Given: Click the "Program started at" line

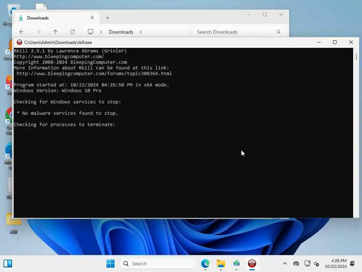Looking at the screenshot, I should click(92, 85).
